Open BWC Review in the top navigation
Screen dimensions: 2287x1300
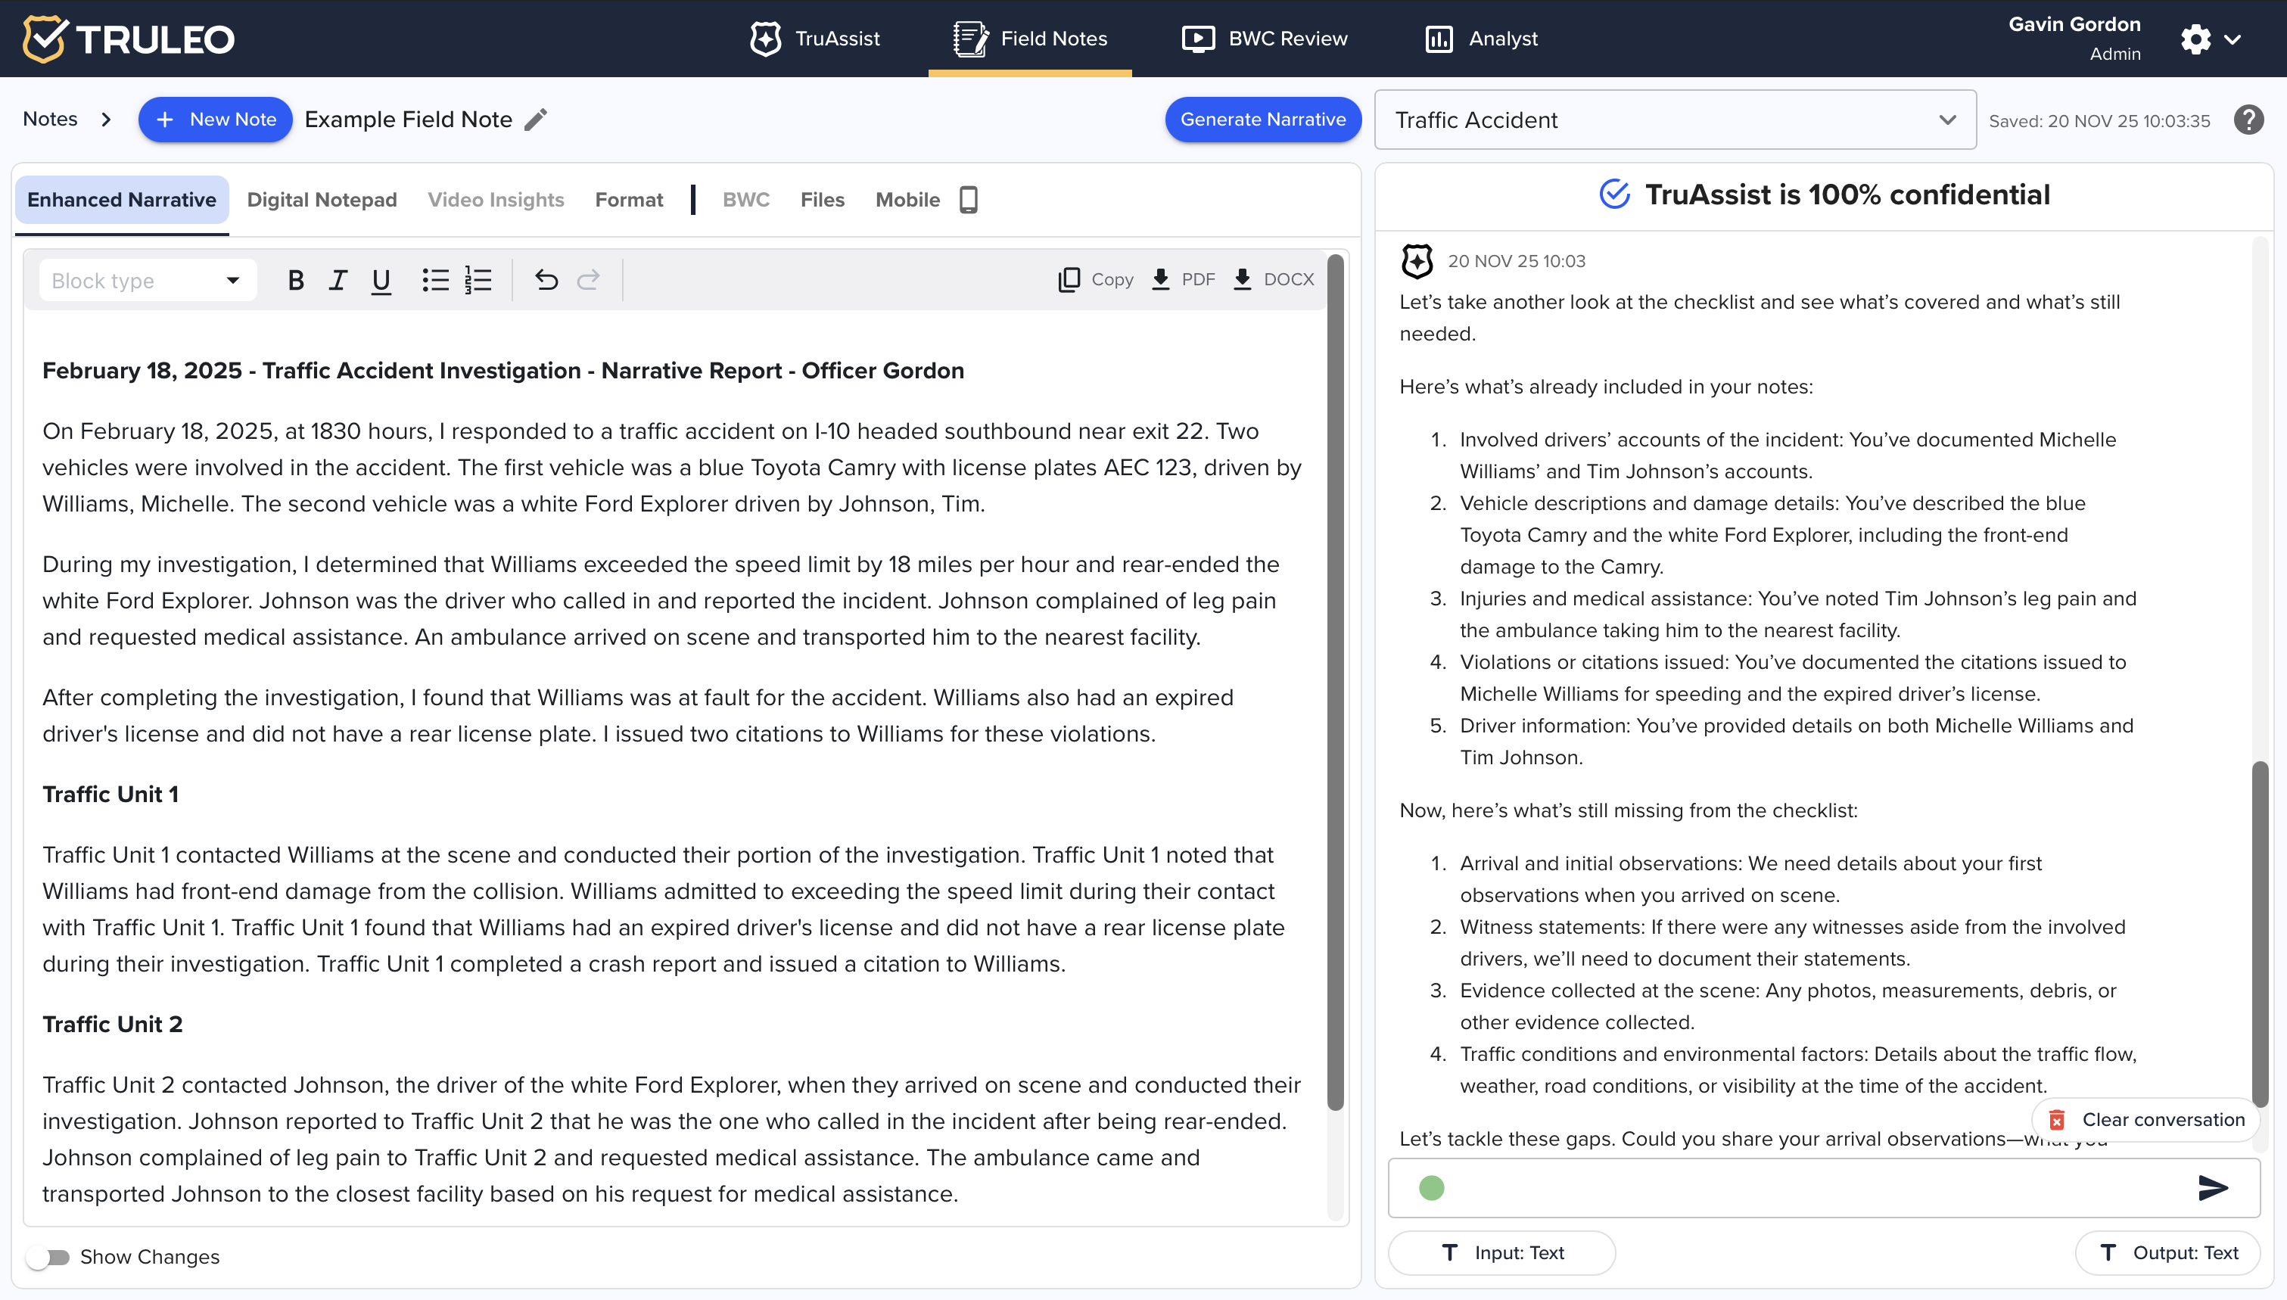coord(1265,39)
